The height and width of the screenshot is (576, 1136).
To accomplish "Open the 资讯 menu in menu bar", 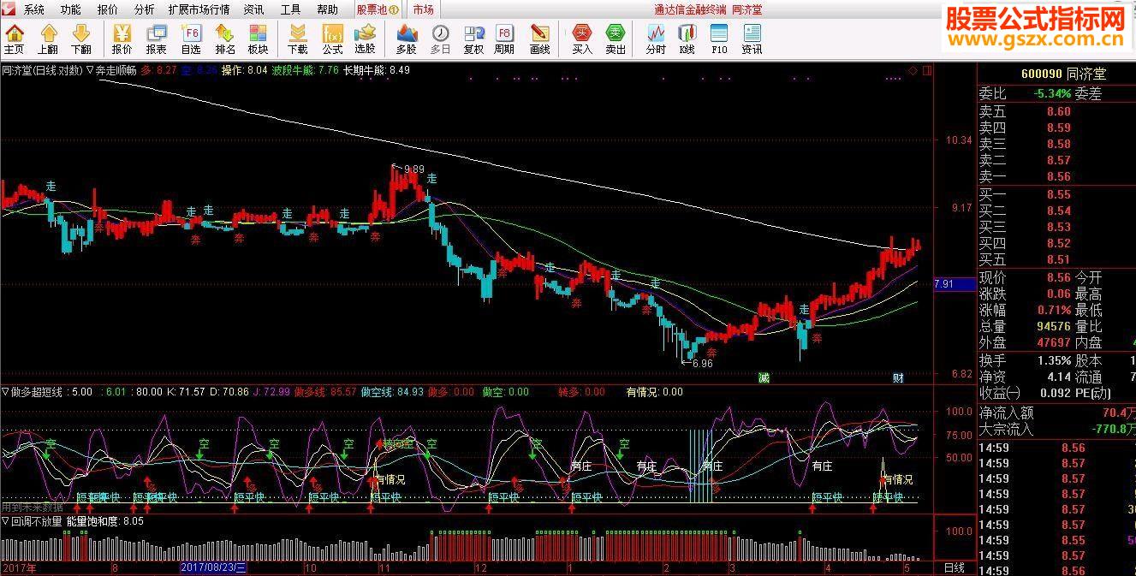I will 253,9.
